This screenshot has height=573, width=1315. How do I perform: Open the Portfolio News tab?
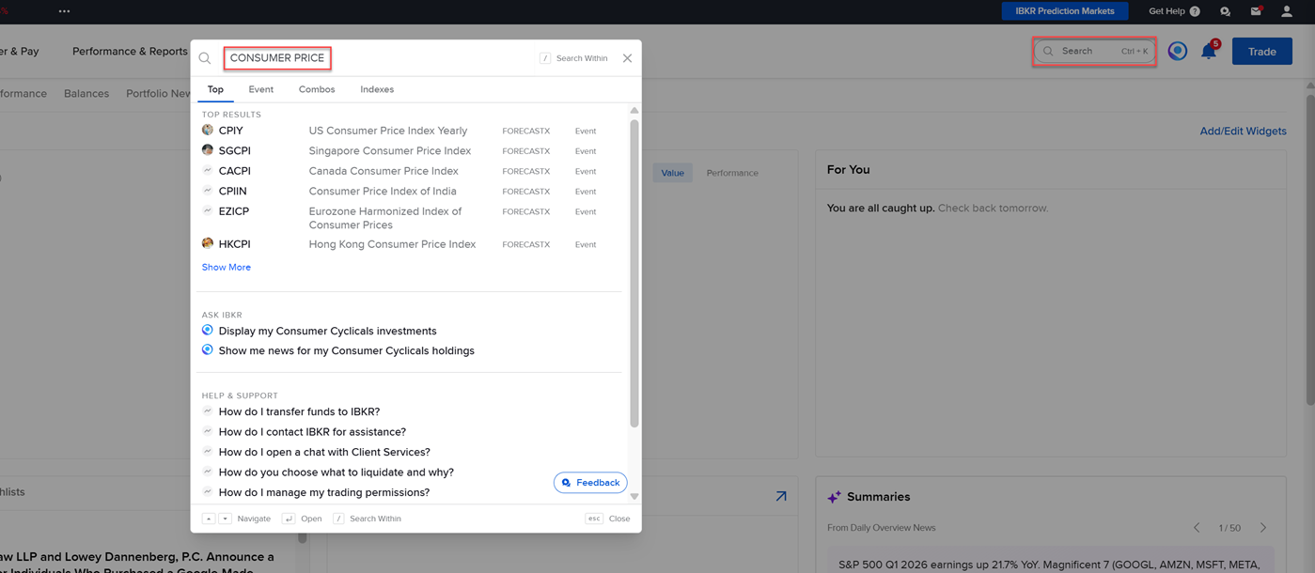pos(158,94)
